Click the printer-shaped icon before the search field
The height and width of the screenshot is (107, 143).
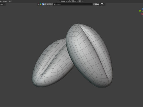point(52,4)
